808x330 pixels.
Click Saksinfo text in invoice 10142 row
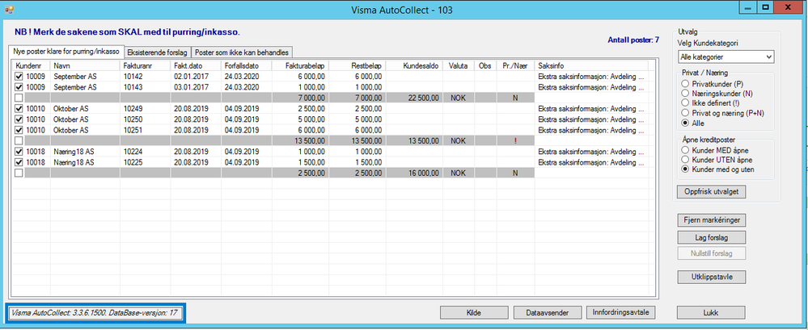point(590,76)
